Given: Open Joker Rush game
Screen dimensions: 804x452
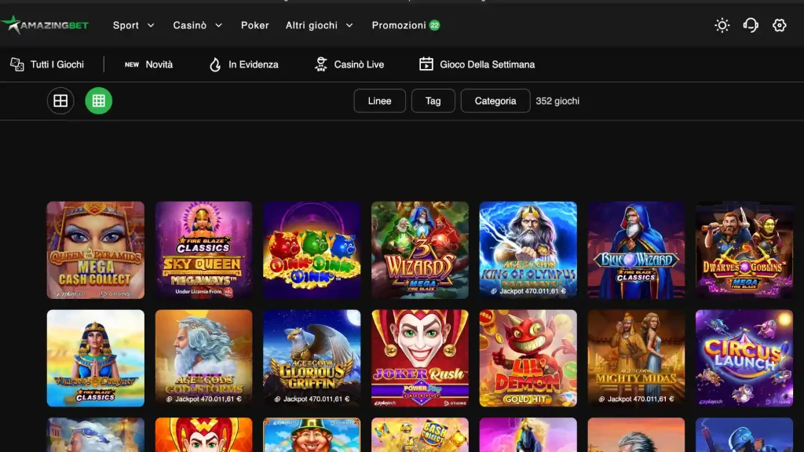Looking at the screenshot, I should [420, 358].
